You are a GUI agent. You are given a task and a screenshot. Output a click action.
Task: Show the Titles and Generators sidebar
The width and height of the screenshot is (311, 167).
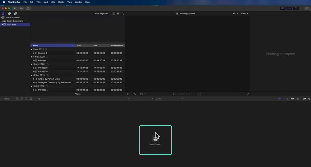[x=16, y=14]
